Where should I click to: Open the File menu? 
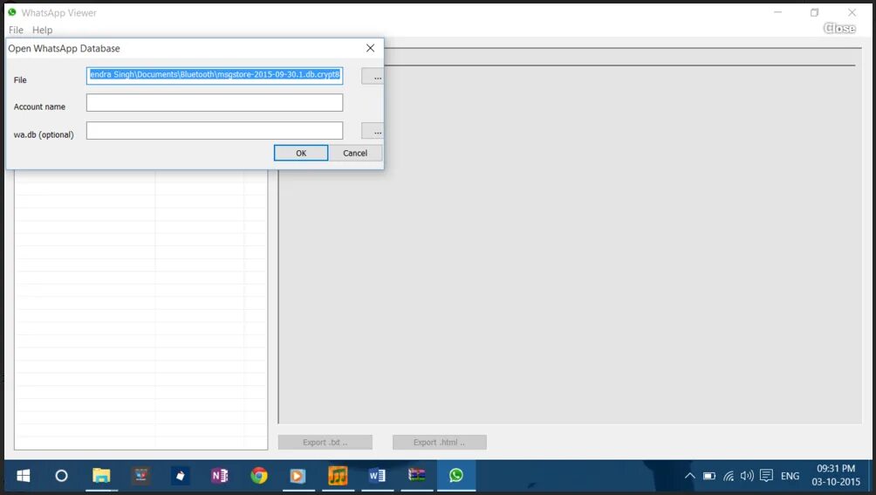(x=16, y=31)
